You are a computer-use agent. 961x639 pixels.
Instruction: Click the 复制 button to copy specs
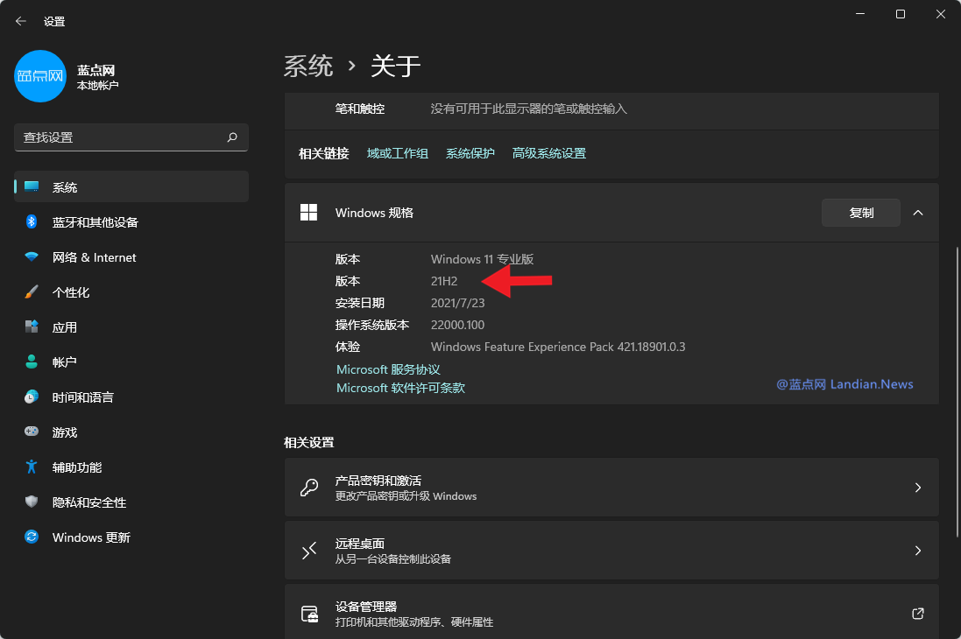[860, 212]
